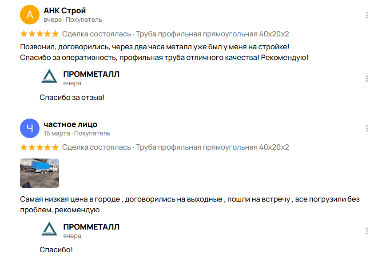The image size is (382, 262).
Task: Open the product link "Труба профильная прямоугольная 40х20х2" under АНК Строй
Action: (212, 34)
